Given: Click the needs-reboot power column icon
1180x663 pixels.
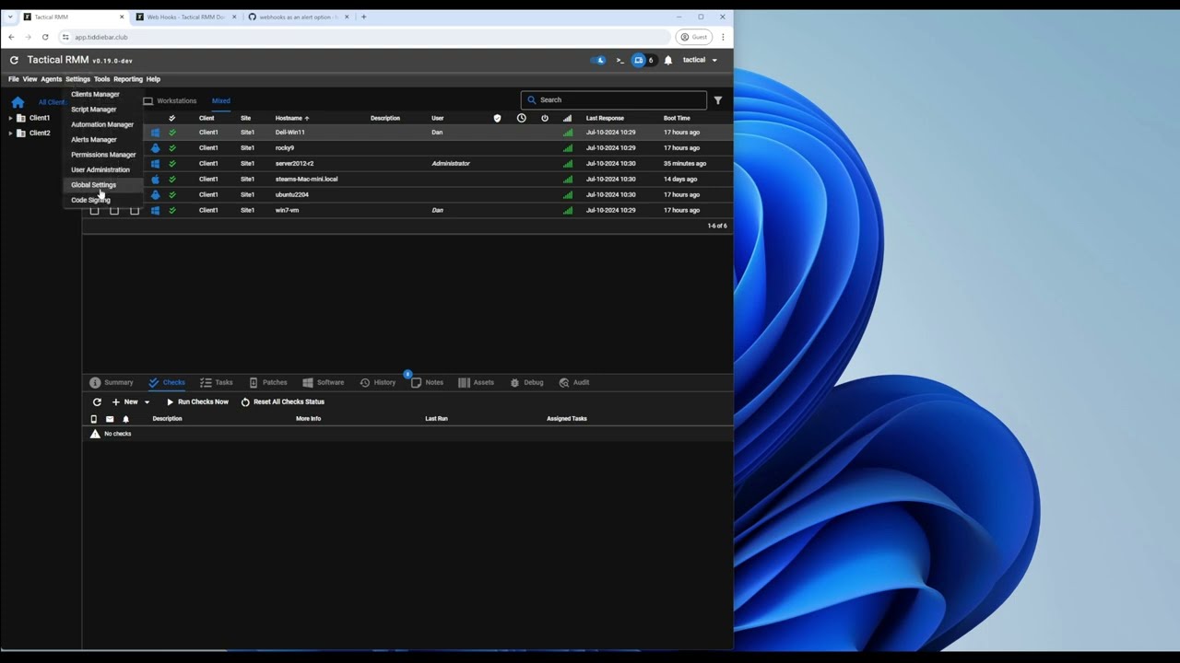Looking at the screenshot, I should [545, 118].
